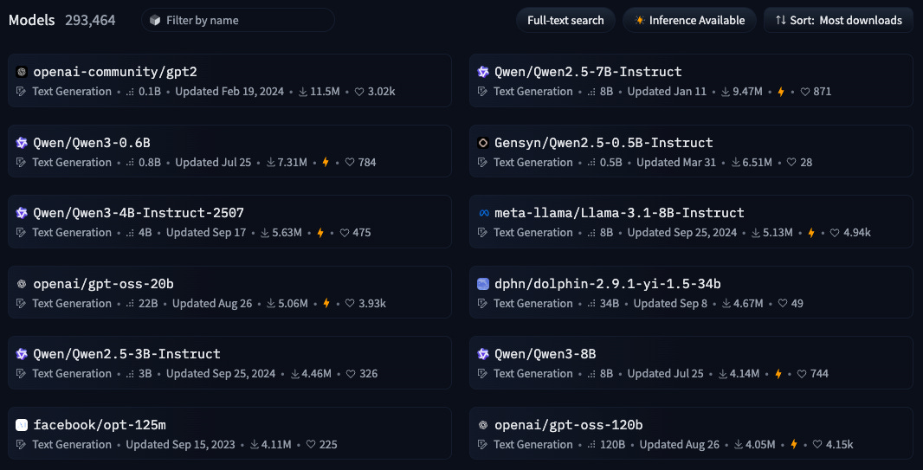
Task: Click the 9.47M downloads on Qwen2.5-7B-Instruct
Action: (747, 92)
